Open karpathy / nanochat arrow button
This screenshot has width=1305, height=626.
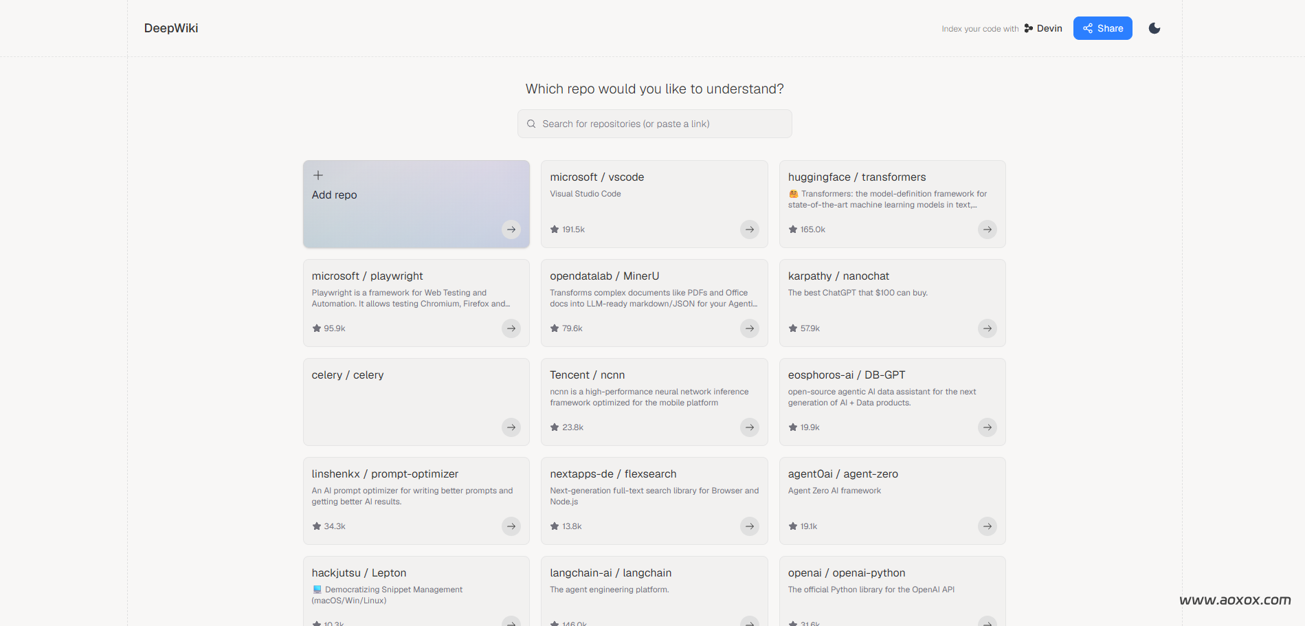[988, 328]
